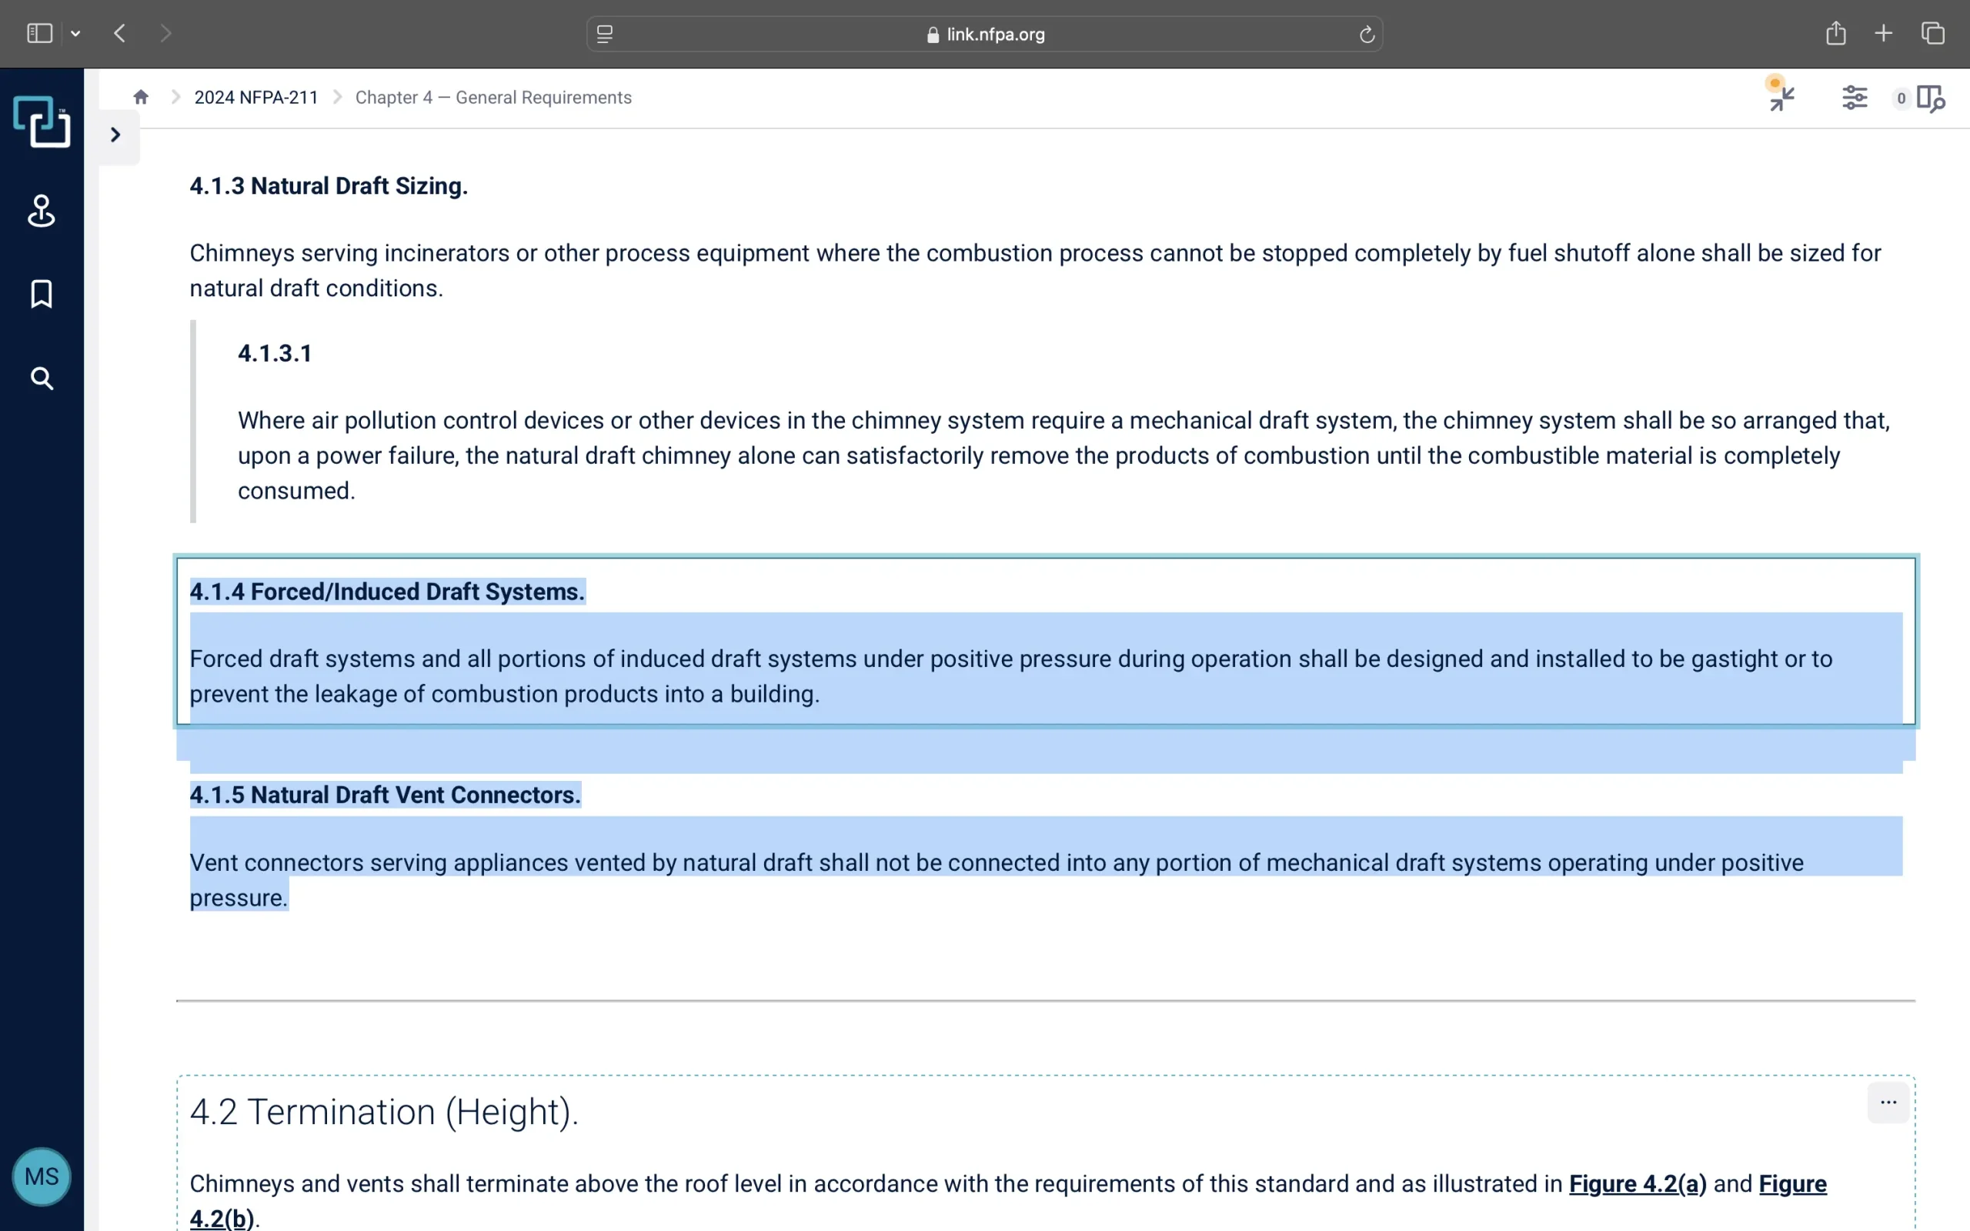Go forward to the next page
Viewport: 1970px width, 1231px height.
pos(166,33)
